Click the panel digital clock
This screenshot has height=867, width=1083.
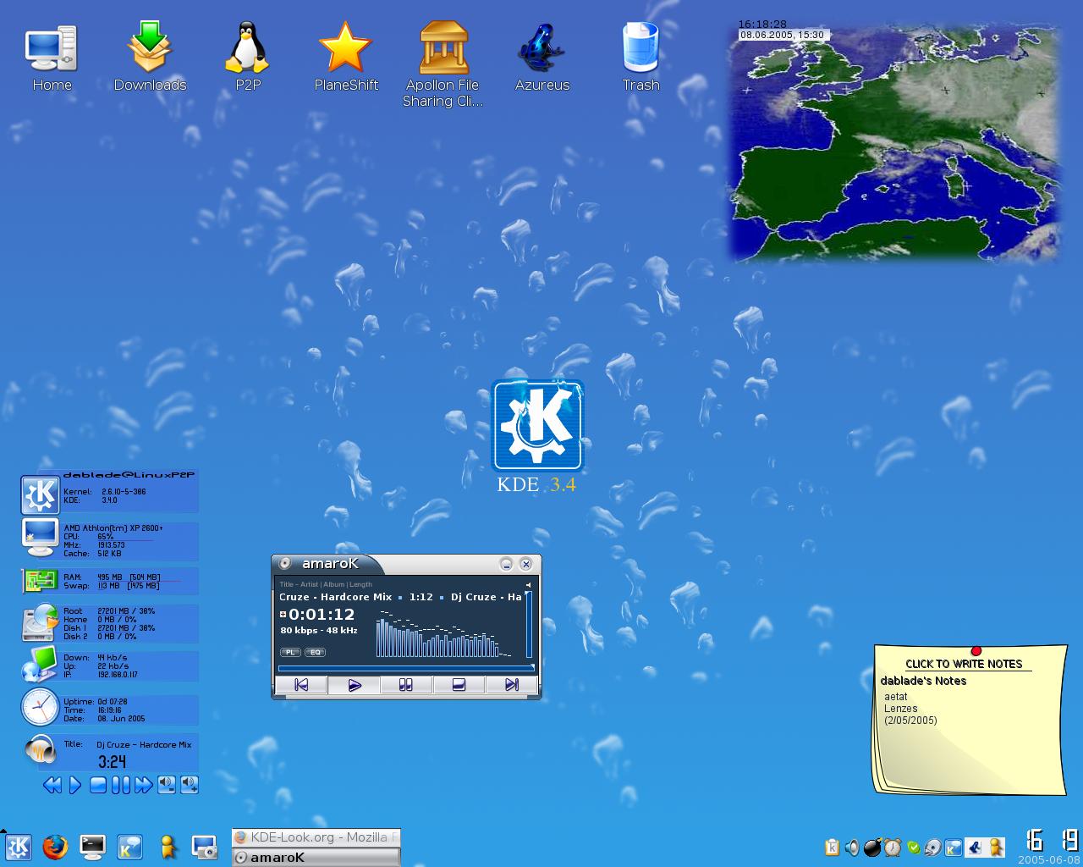pos(1052,840)
